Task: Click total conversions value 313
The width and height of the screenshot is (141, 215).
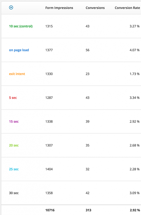Action: (x=89, y=210)
